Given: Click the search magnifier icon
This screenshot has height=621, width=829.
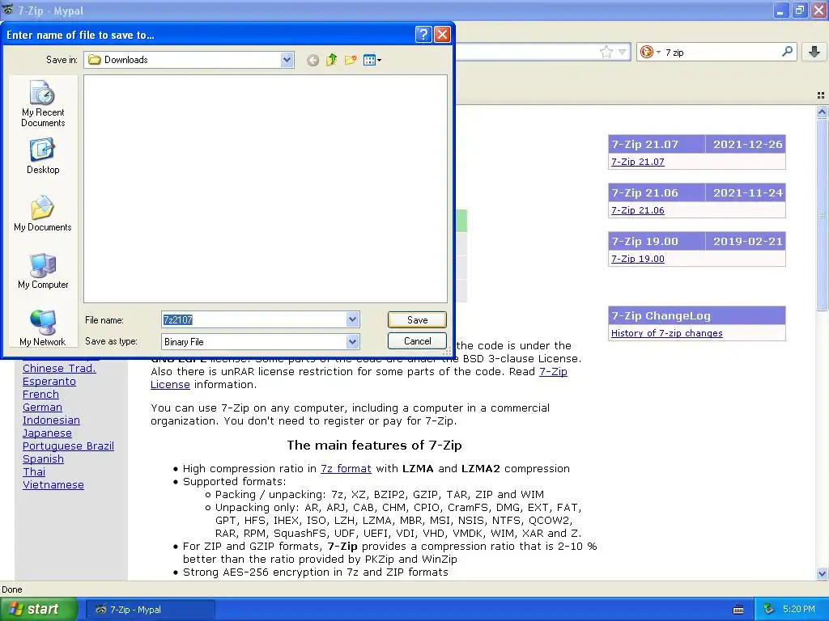Looking at the screenshot, I should click(787, 51).
